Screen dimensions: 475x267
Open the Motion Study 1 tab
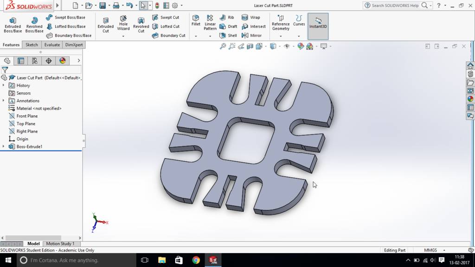coord(60,243)
